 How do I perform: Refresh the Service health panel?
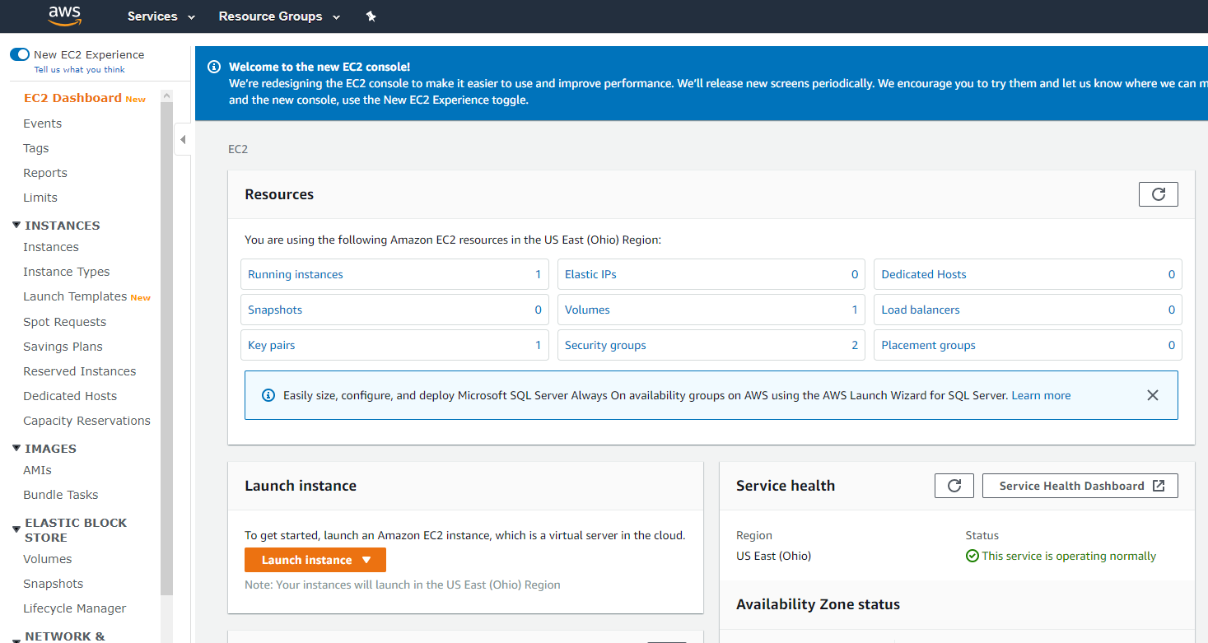[954, 486]
